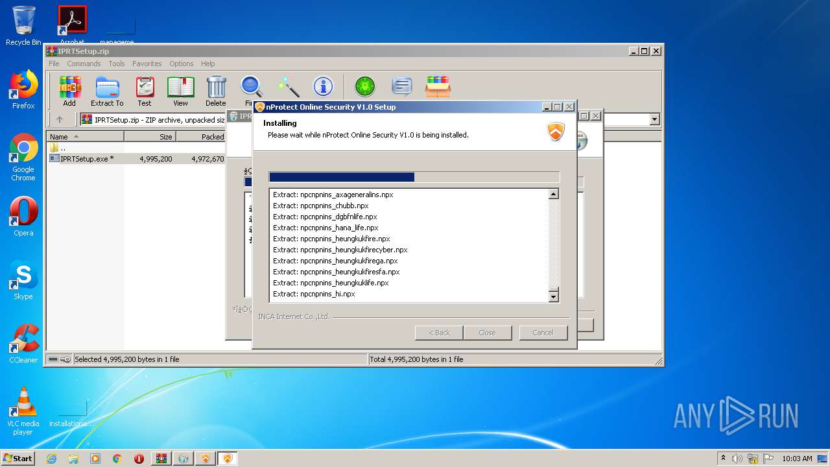Image resolution: width=830 pixels, height=467 pixels.
Task: Open WinRAR Tools menu
Action: (x=117, y=64)
